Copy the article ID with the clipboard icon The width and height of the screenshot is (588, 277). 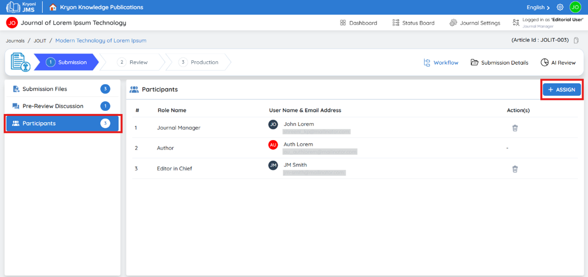point(576,40)
